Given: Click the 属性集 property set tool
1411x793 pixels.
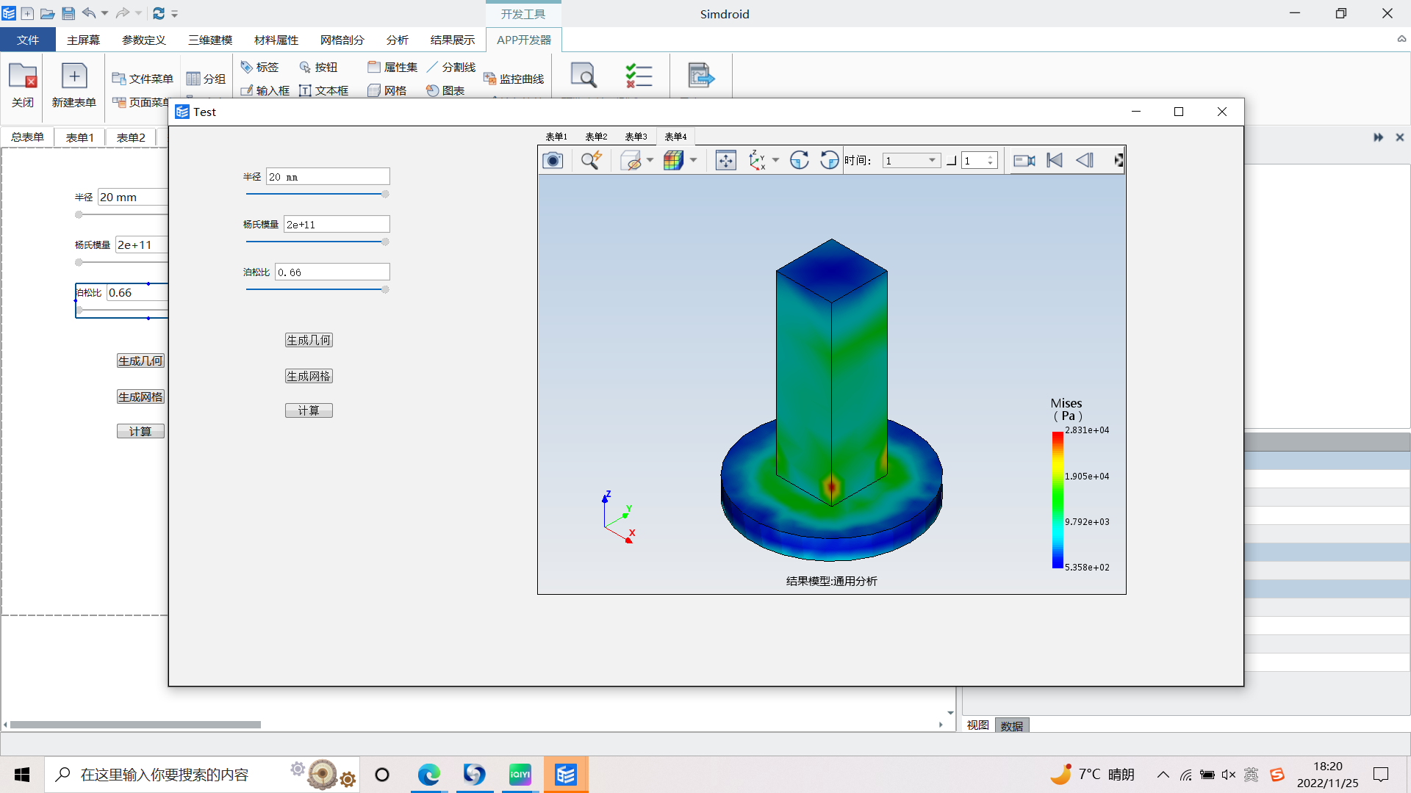Looking at the screenshot, I should [392, 67].
